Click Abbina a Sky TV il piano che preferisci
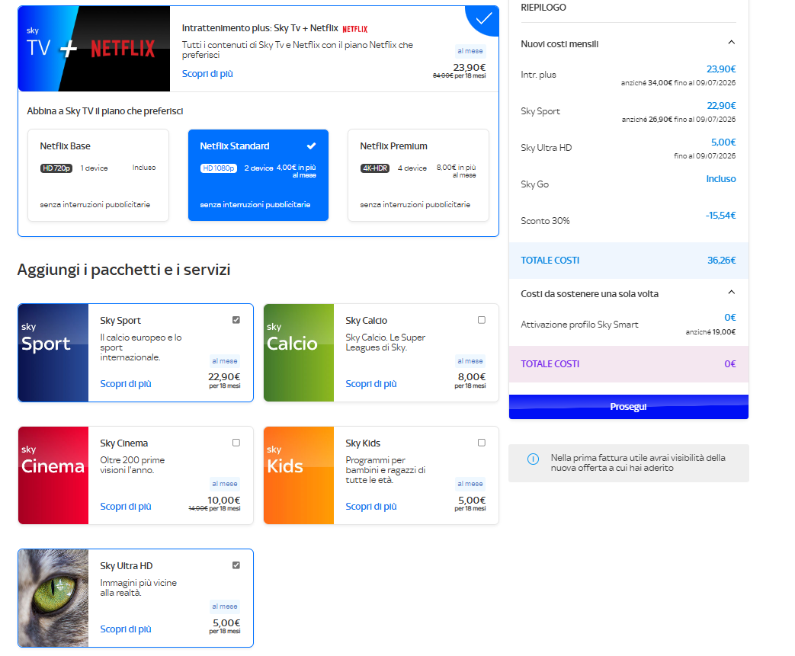 coord(105,111)
